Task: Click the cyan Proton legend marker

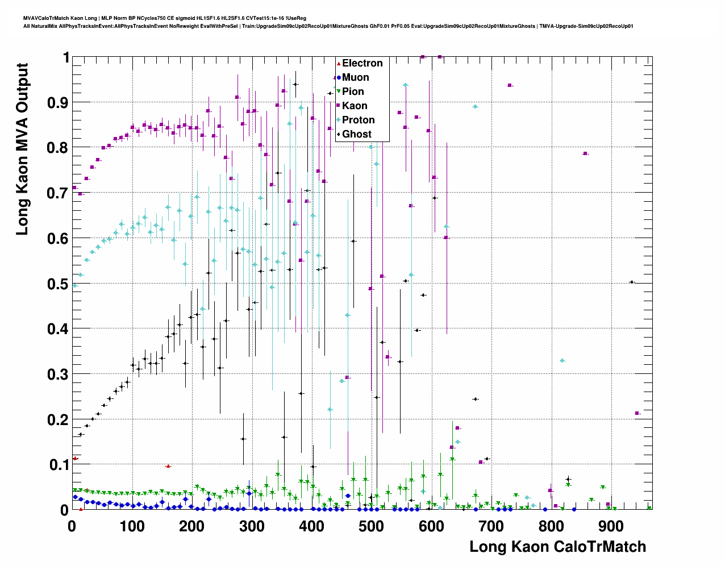Action: tap(339, 120)
